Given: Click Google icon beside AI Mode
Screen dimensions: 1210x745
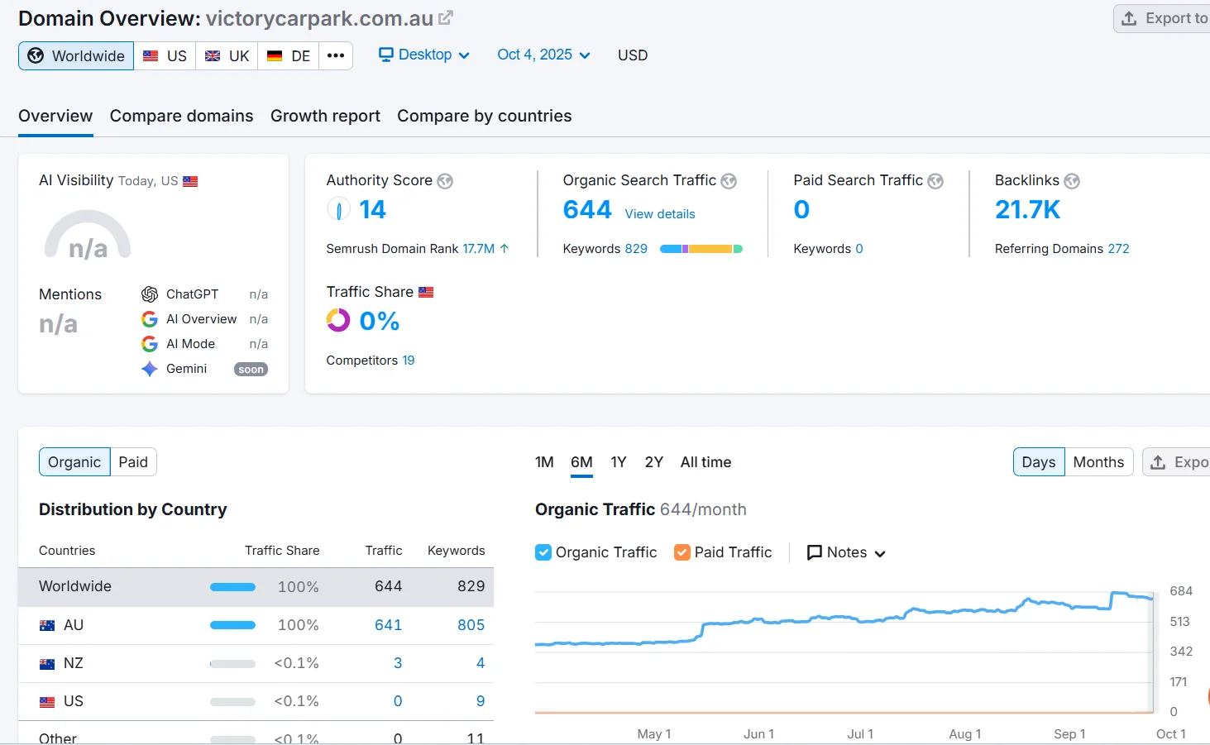Looking at the screenshot, I should (x=150, y=344).
